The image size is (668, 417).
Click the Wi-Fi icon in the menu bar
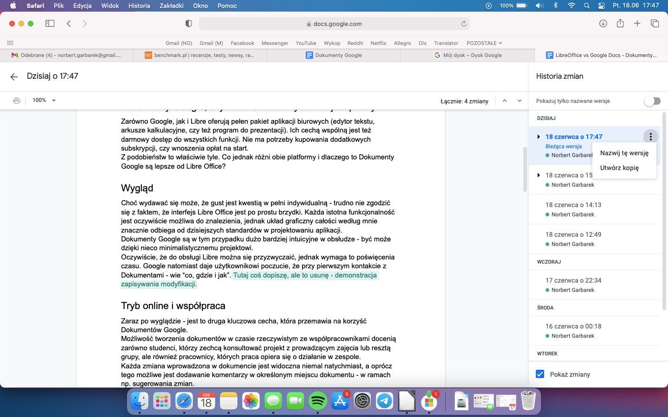click(572, 6)
